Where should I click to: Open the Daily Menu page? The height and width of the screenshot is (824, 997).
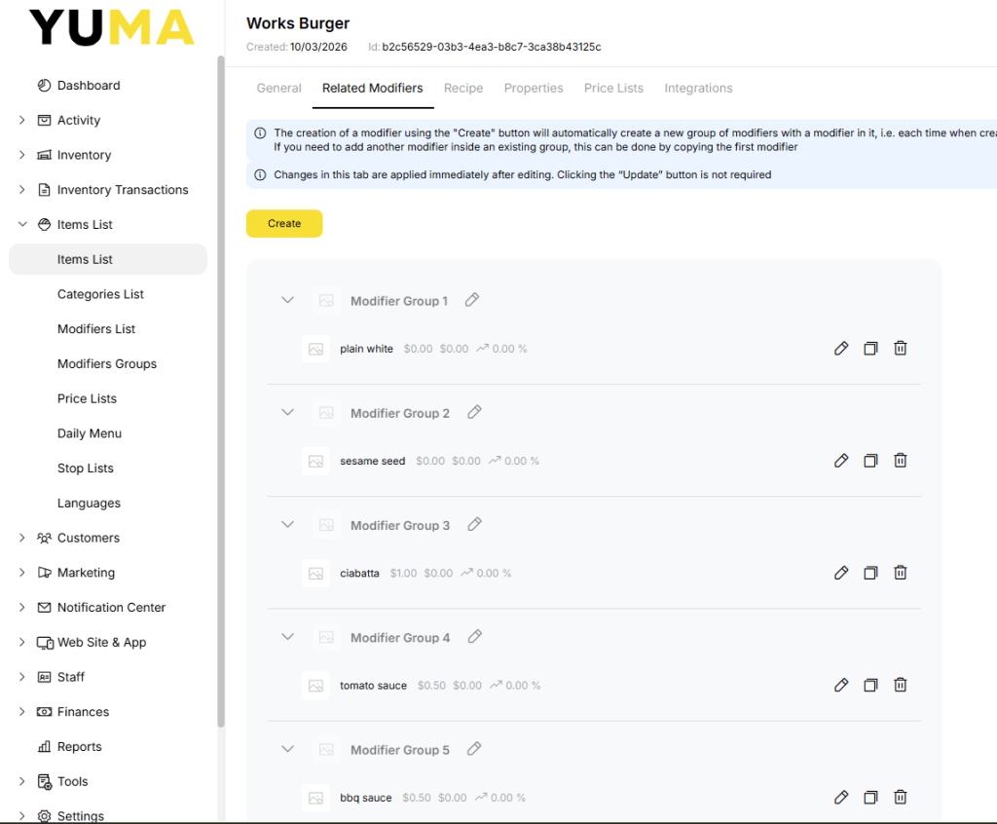pyautogui.click(x=89, y=433)
